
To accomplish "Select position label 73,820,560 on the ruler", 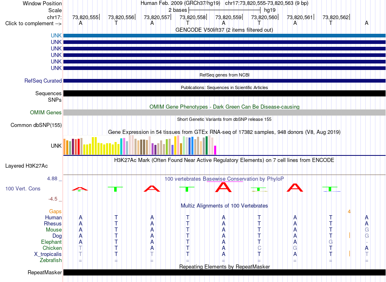I will pyautogui.click(x=264, y=17).
